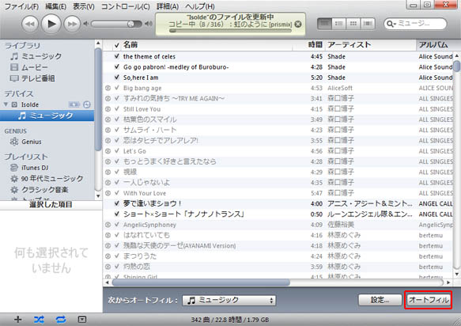Screen dimensions: 461x326
Task: Click the sync status icon beside With Your Love
Action: [108, 193]
